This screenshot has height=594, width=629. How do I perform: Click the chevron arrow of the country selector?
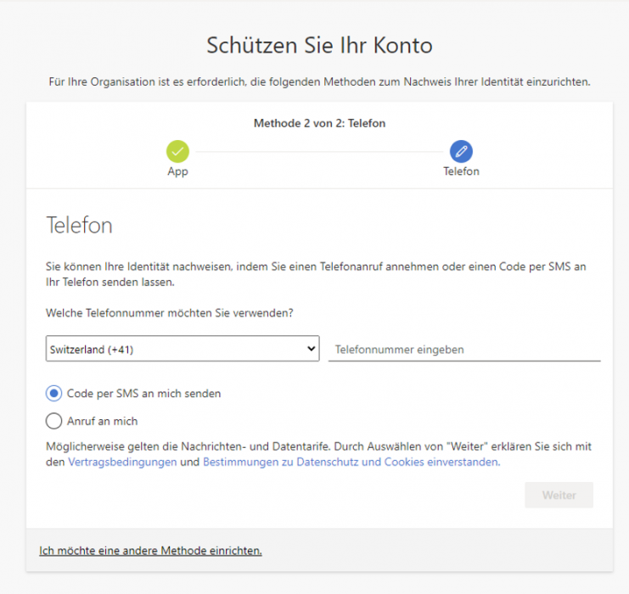[309, 349]
